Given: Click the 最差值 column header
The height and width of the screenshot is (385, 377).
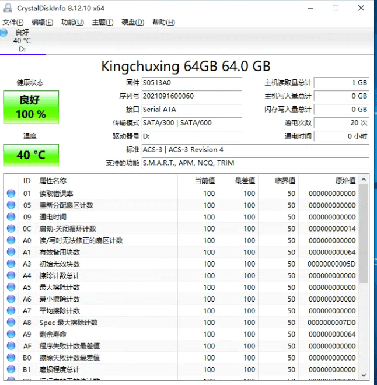Looking at the screenshot, I should click(238, 181).
